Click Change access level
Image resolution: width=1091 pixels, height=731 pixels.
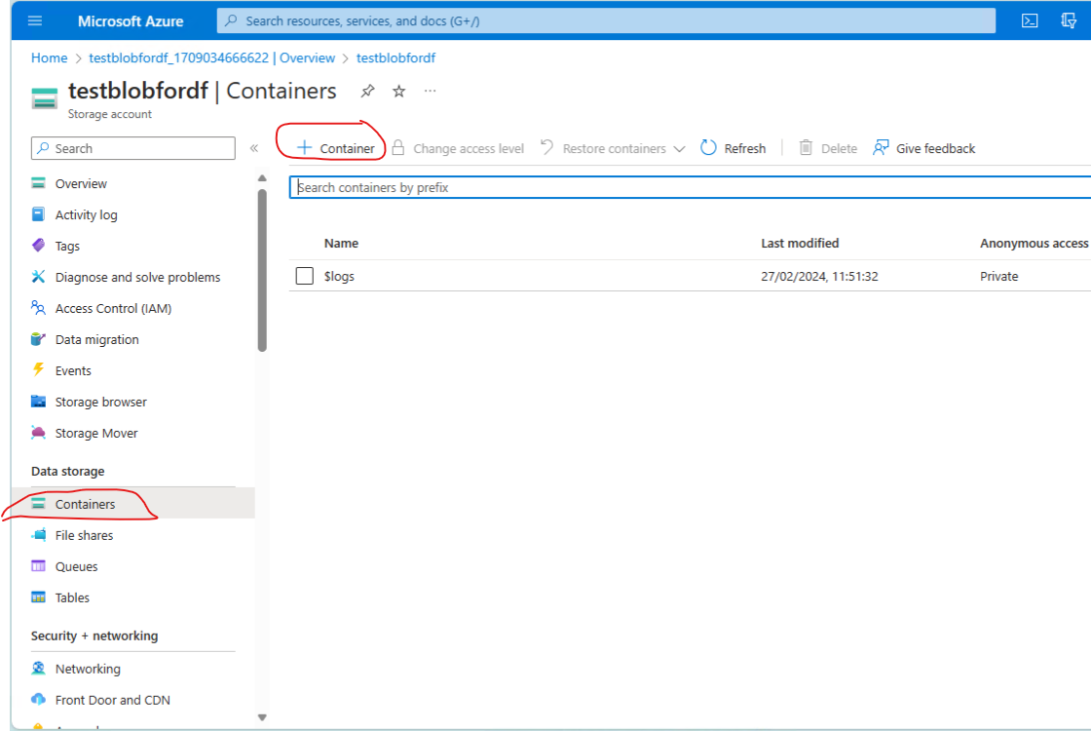click(x=458, y=148)
